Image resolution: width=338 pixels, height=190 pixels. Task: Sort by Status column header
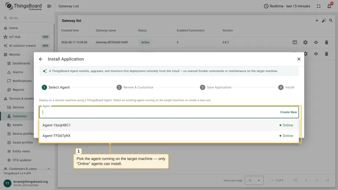(x=142, y=30)
